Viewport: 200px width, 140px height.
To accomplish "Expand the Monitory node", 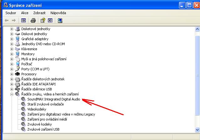I will click(12, 54).
